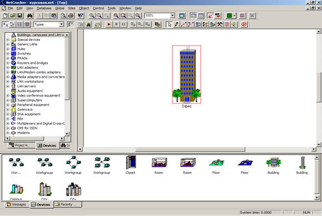This screenshot has width=322, height=216.
Task: Open the Tools menu
Action: click(112, 8)
